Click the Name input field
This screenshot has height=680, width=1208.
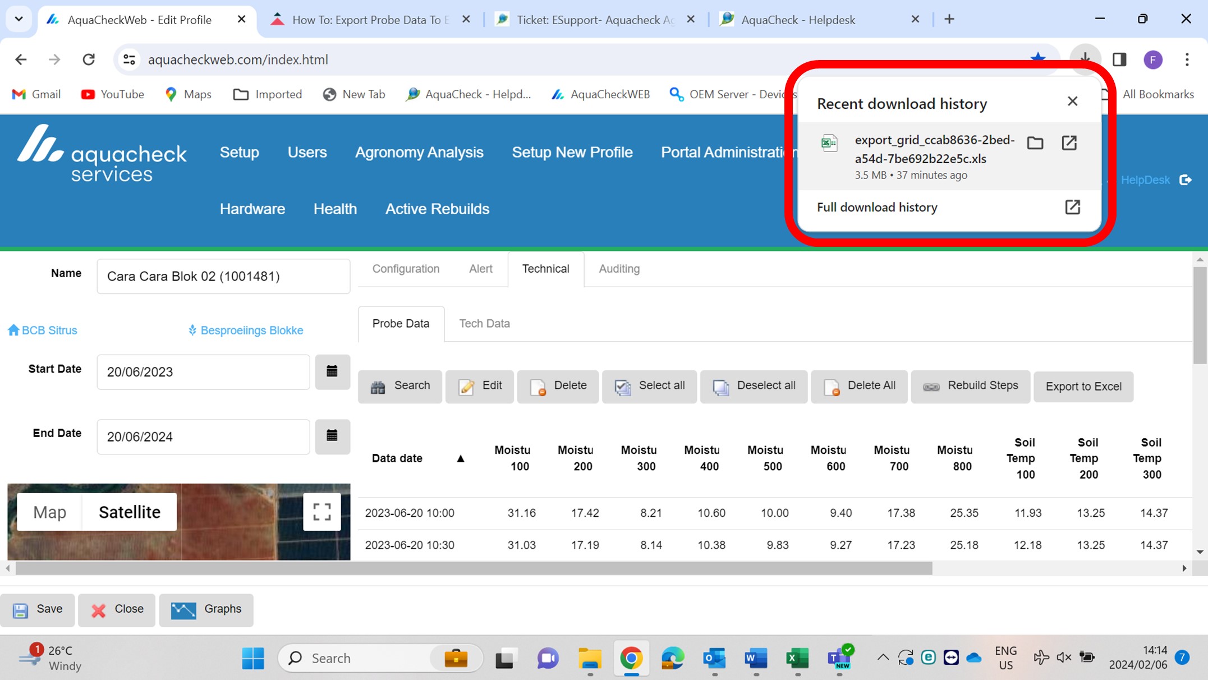(x=223, y=276)
